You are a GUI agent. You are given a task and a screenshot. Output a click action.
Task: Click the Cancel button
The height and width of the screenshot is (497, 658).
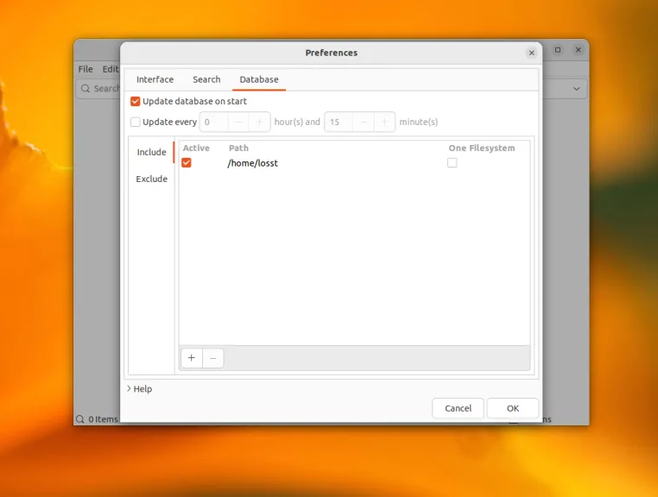point(458,408)
